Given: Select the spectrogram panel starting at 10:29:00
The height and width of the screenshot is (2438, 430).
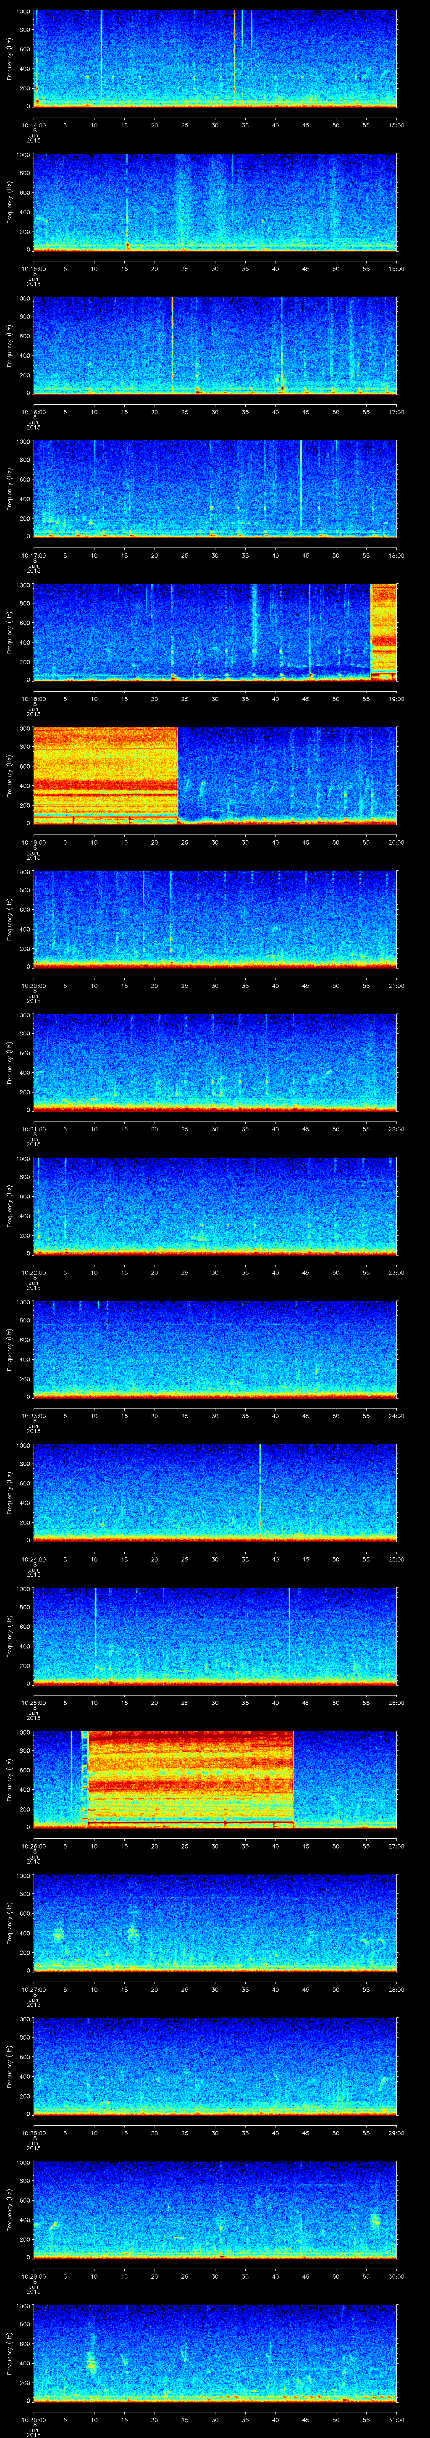Looking at the screenshot, I should [215, 2210].
